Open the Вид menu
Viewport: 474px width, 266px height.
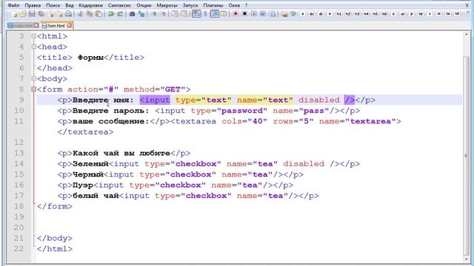[x=70, y=5]
